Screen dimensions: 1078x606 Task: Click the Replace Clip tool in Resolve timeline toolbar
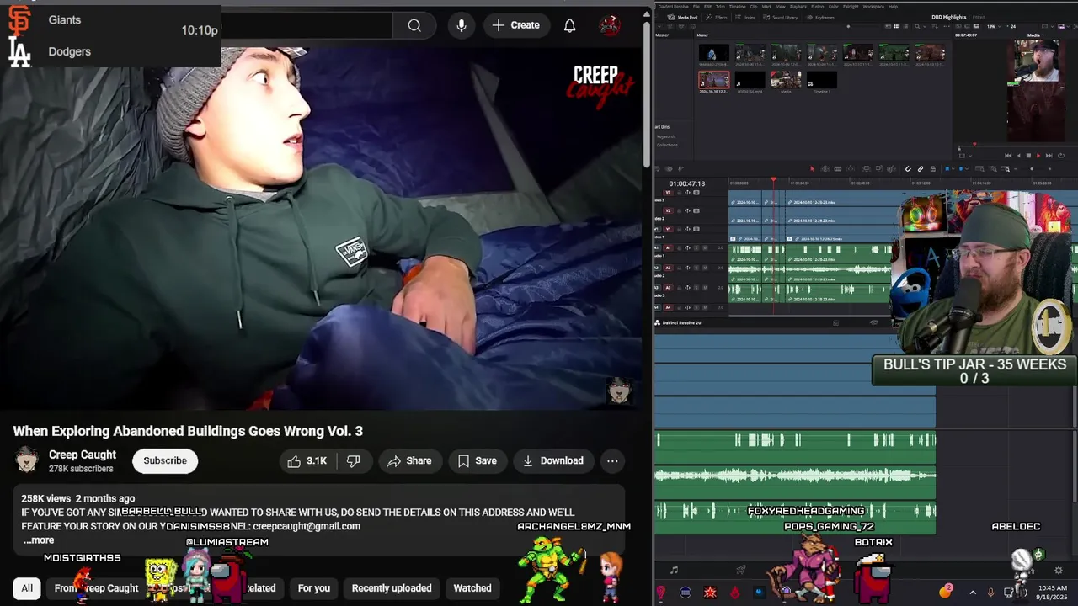891,169
